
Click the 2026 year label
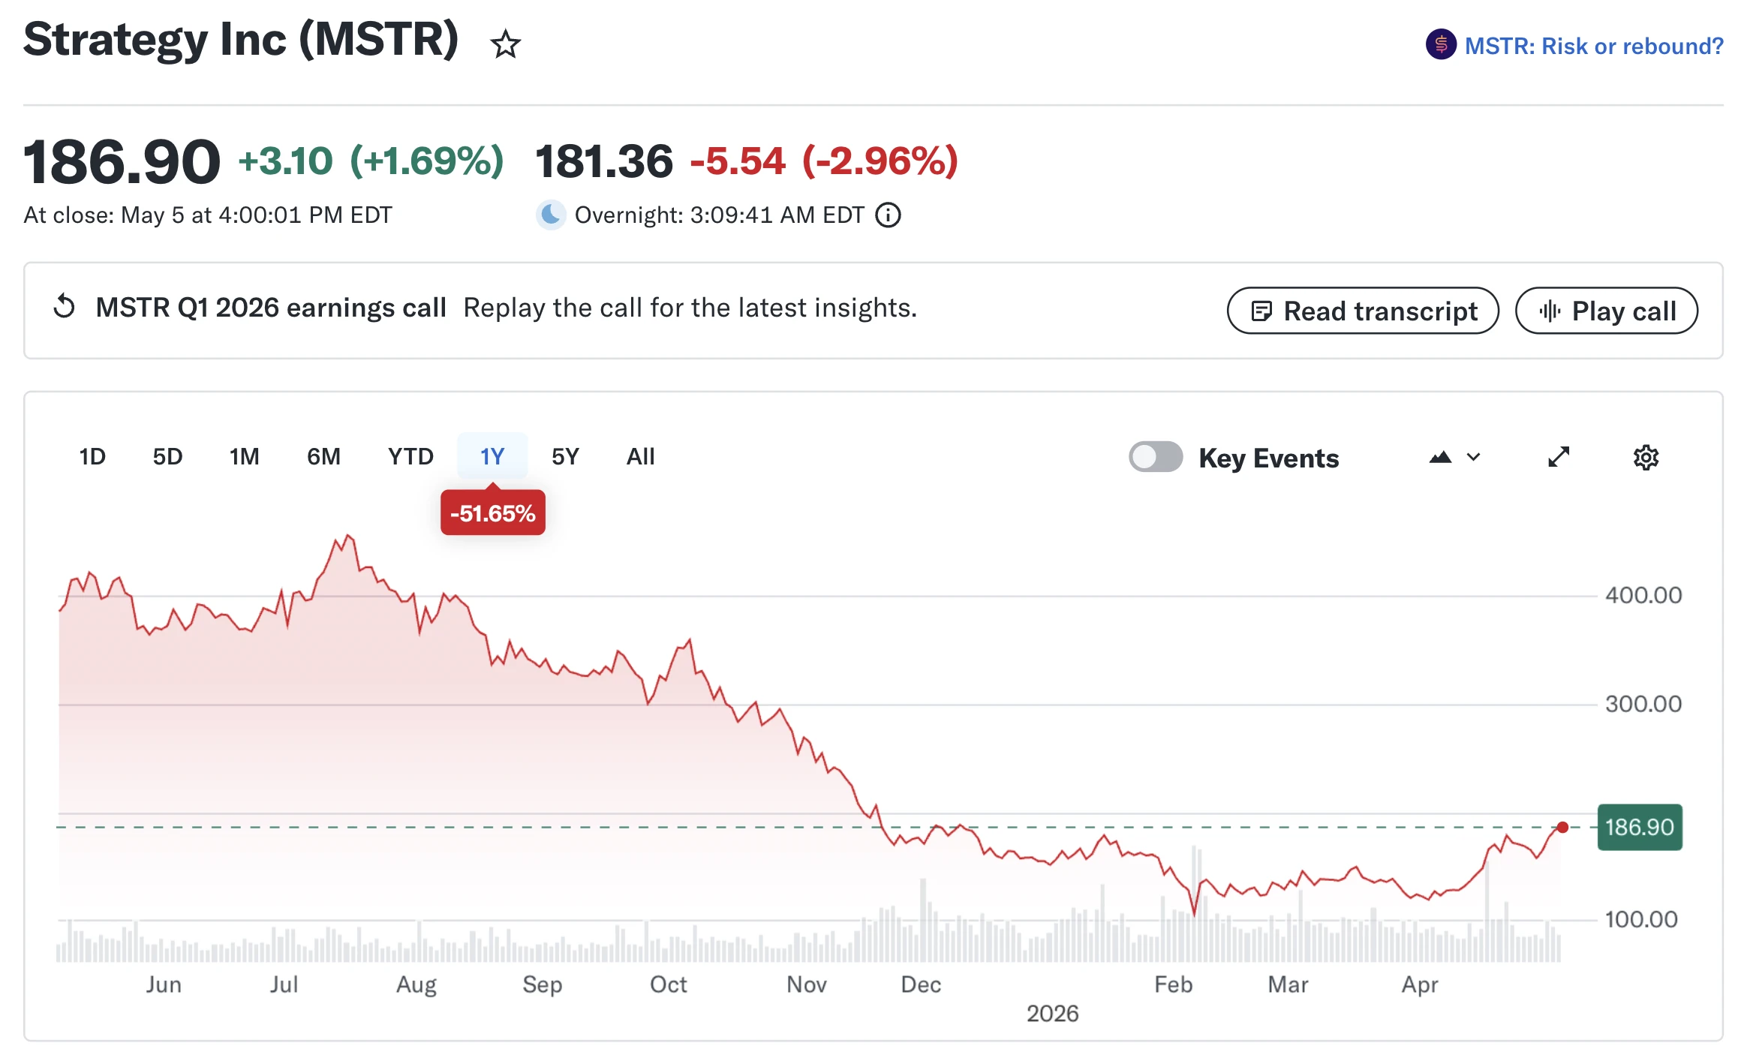pos(1052,1014)
